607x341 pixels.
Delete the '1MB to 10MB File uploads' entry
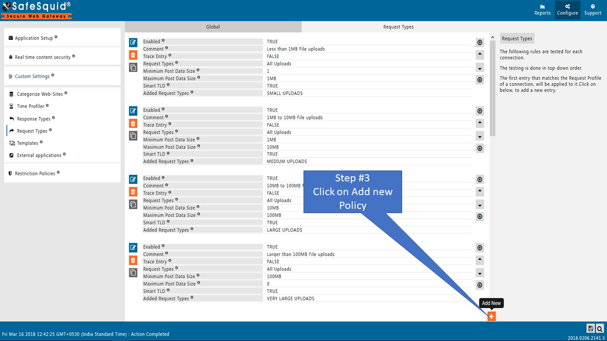pos(133,124)
